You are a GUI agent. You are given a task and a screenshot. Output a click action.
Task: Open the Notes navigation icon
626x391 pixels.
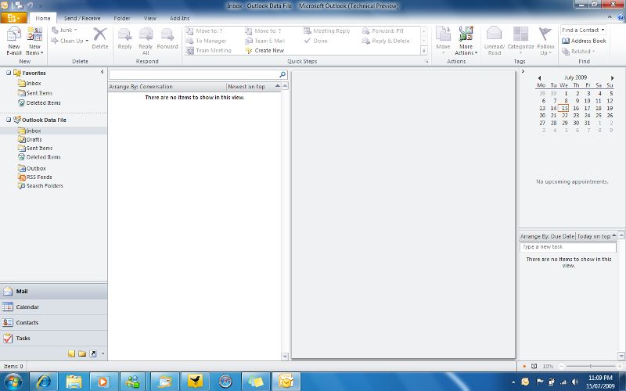71,353
